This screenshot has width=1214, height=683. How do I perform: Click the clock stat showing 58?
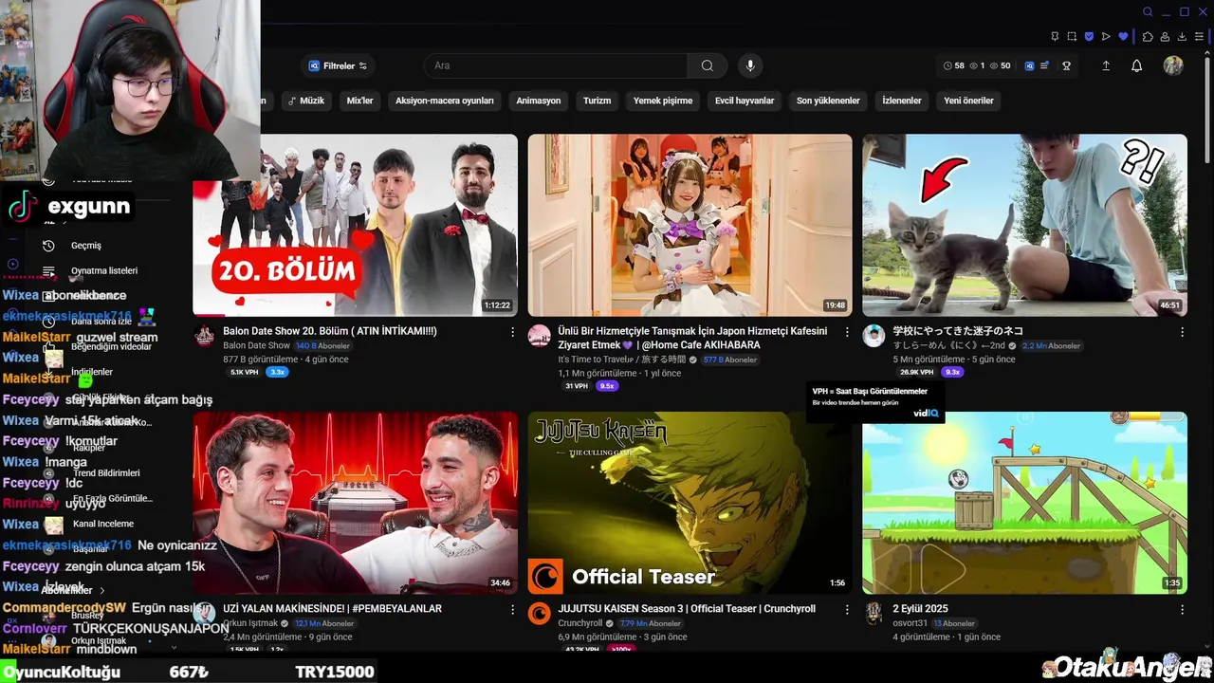pyautogui.click(x=953, y=65)
